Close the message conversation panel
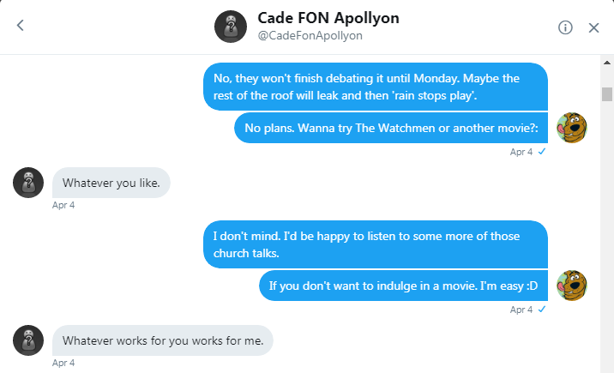The height and width of the screenshot is (373, 614). (593, 27)
